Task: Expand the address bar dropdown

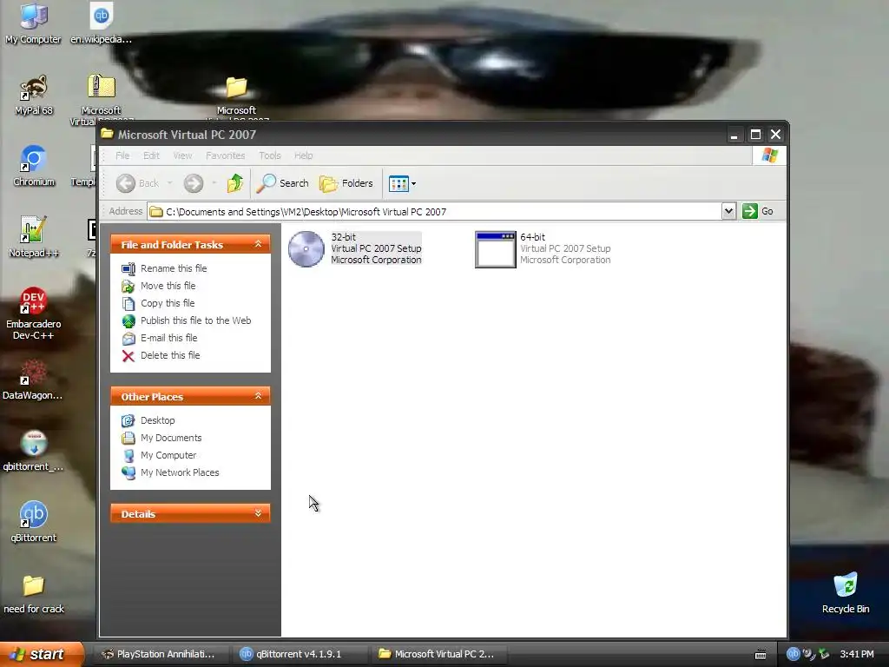Action: coord(728,211)
